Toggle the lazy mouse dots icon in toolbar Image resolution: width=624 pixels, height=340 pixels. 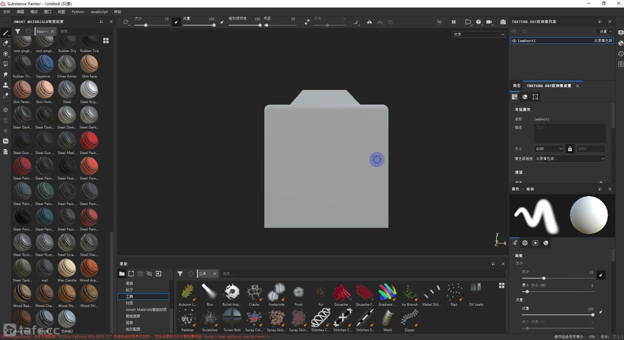pyautogui.click(x=307, y=22)
